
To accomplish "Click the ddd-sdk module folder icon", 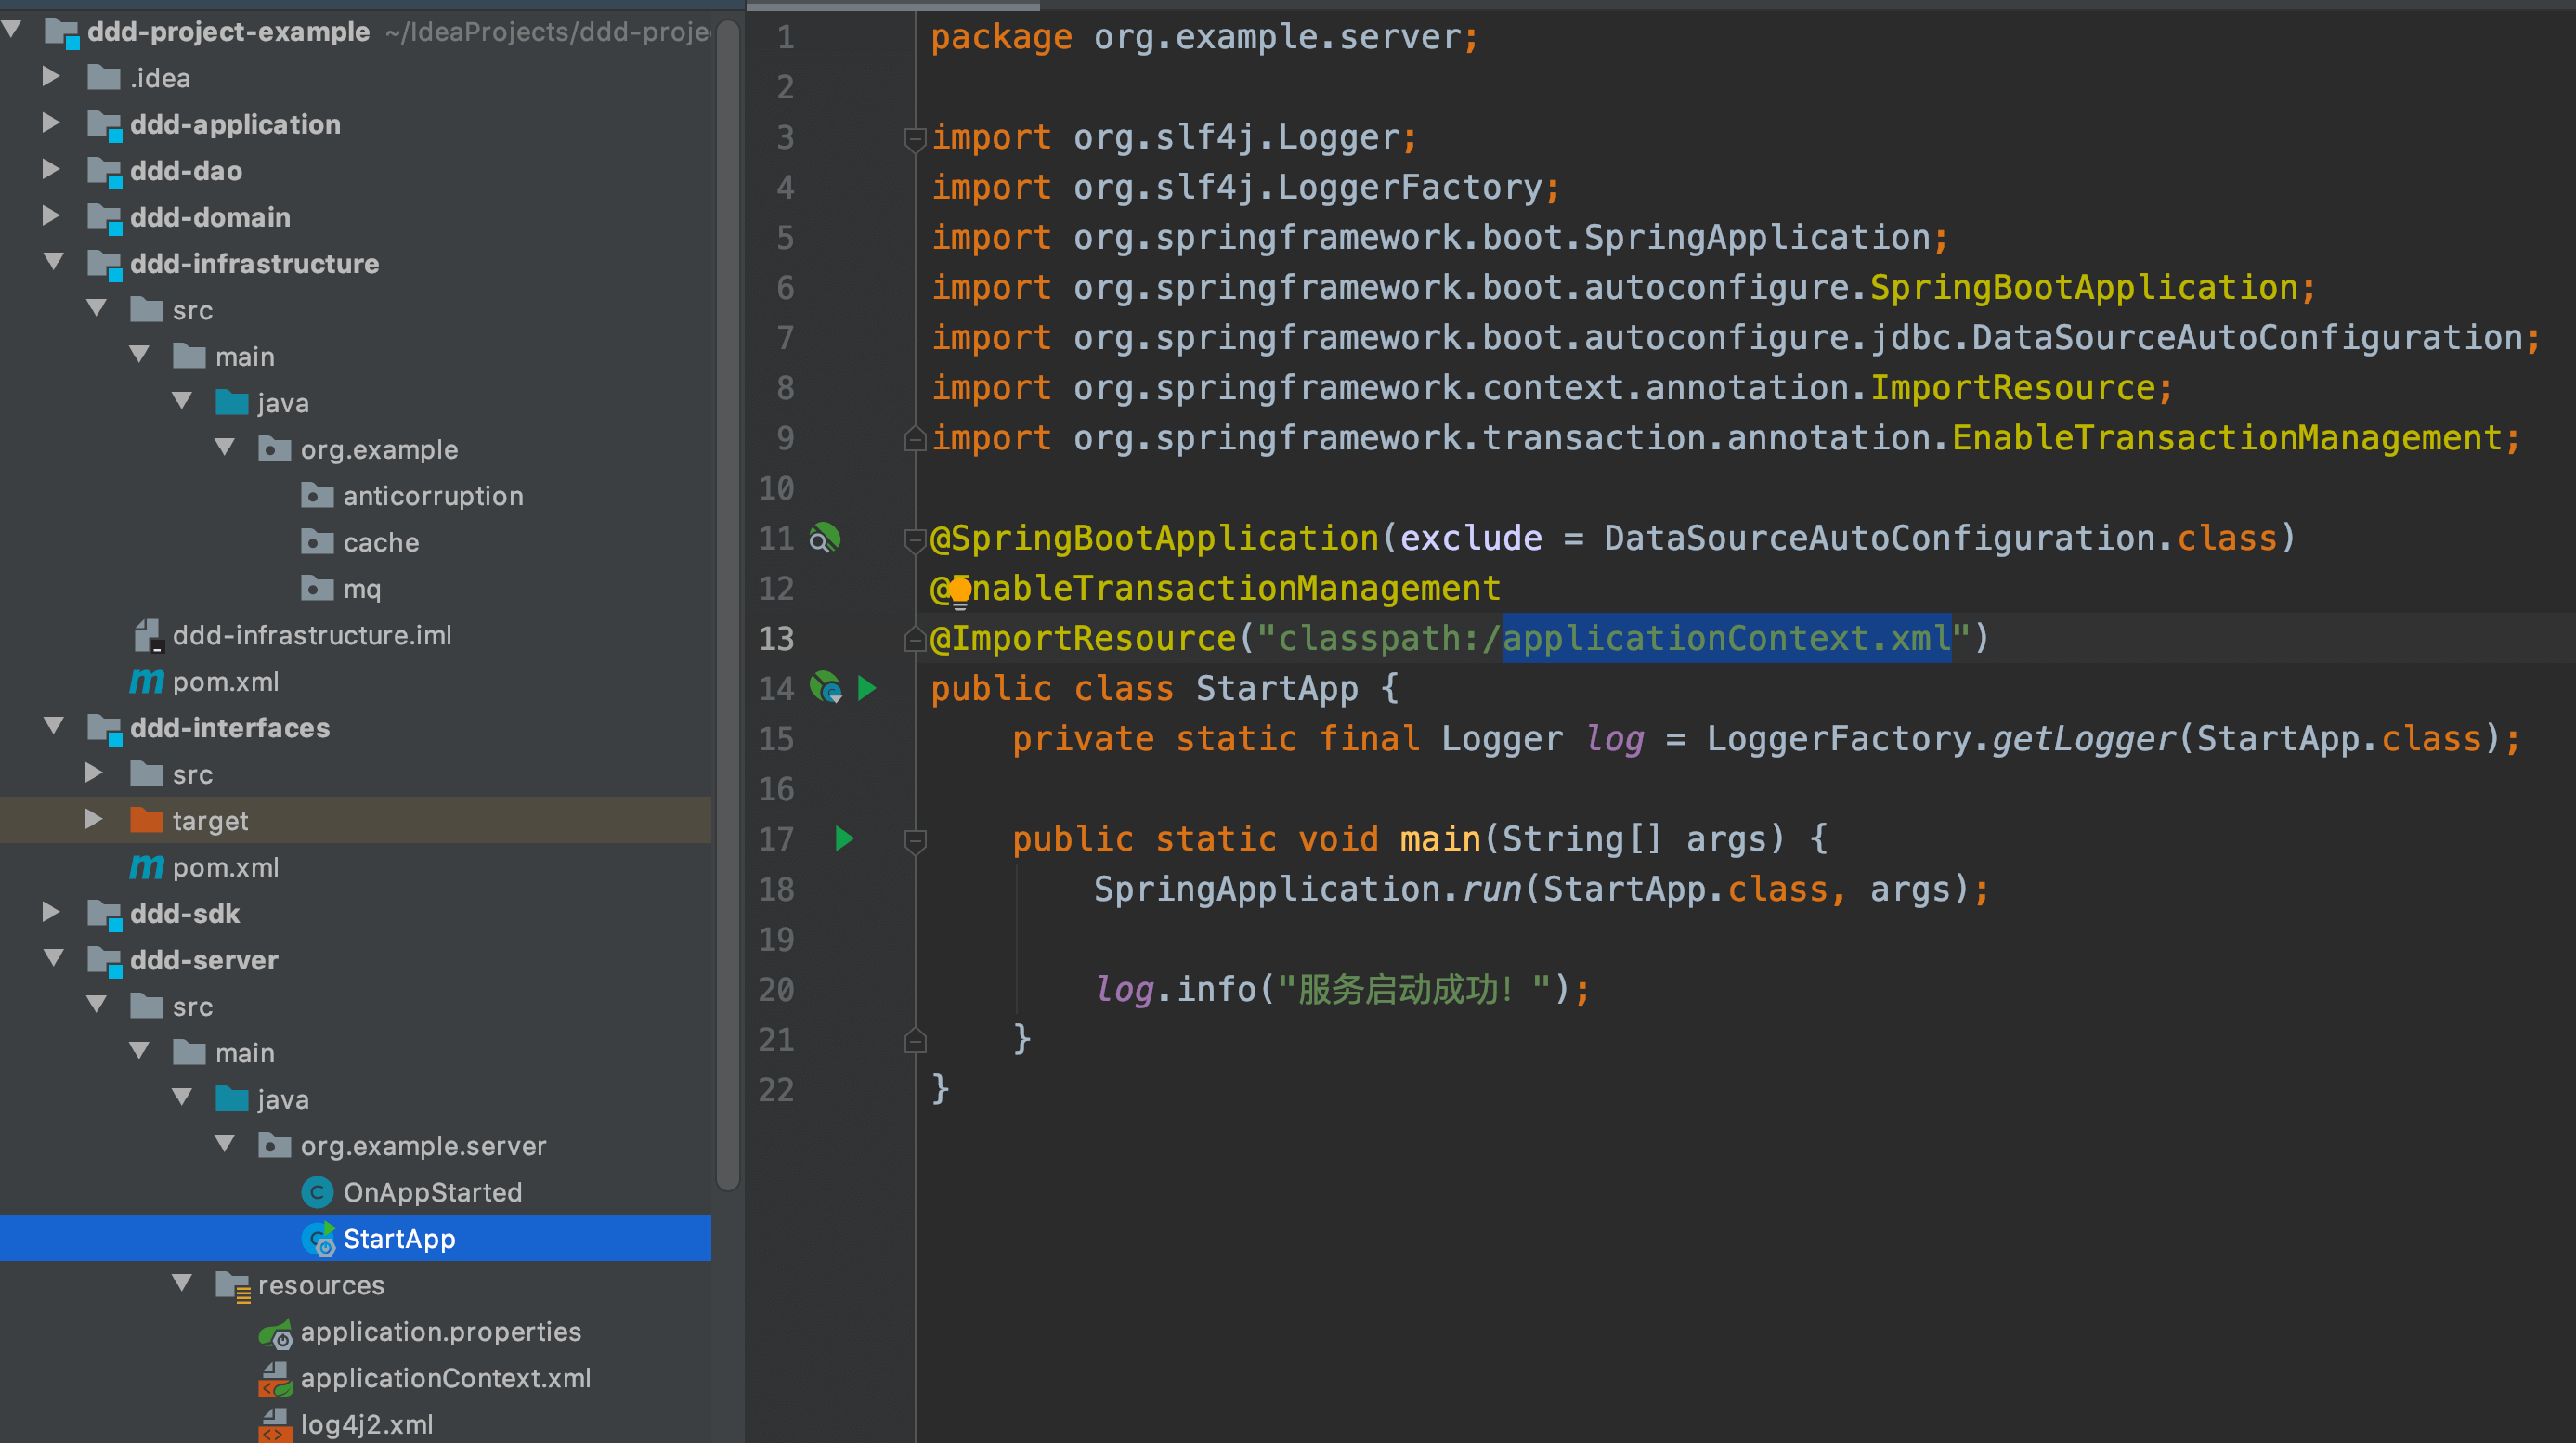I will 104,914.
